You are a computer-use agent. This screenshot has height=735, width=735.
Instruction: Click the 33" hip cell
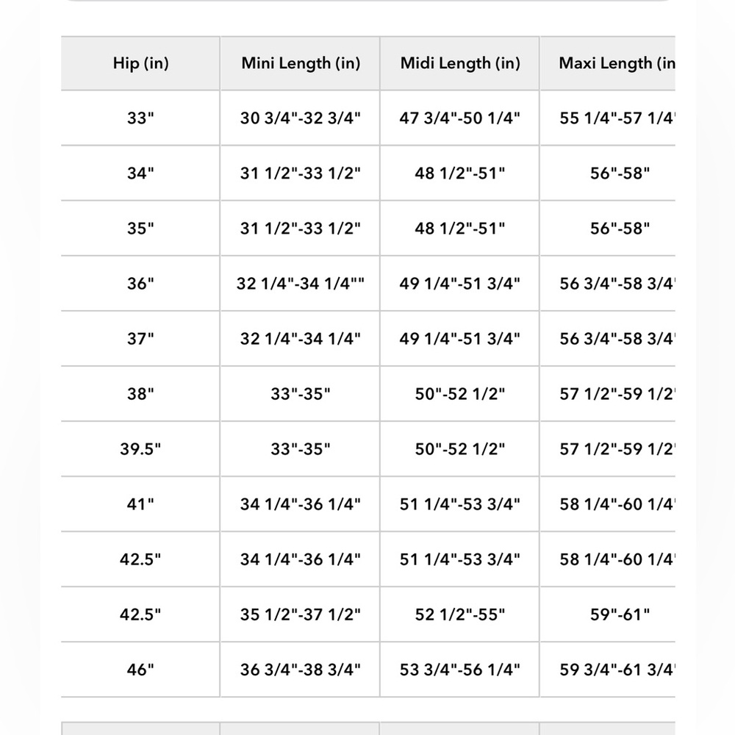click(140, 118)
